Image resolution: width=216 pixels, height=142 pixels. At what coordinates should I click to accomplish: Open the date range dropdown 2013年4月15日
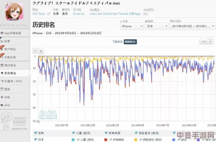193,26
